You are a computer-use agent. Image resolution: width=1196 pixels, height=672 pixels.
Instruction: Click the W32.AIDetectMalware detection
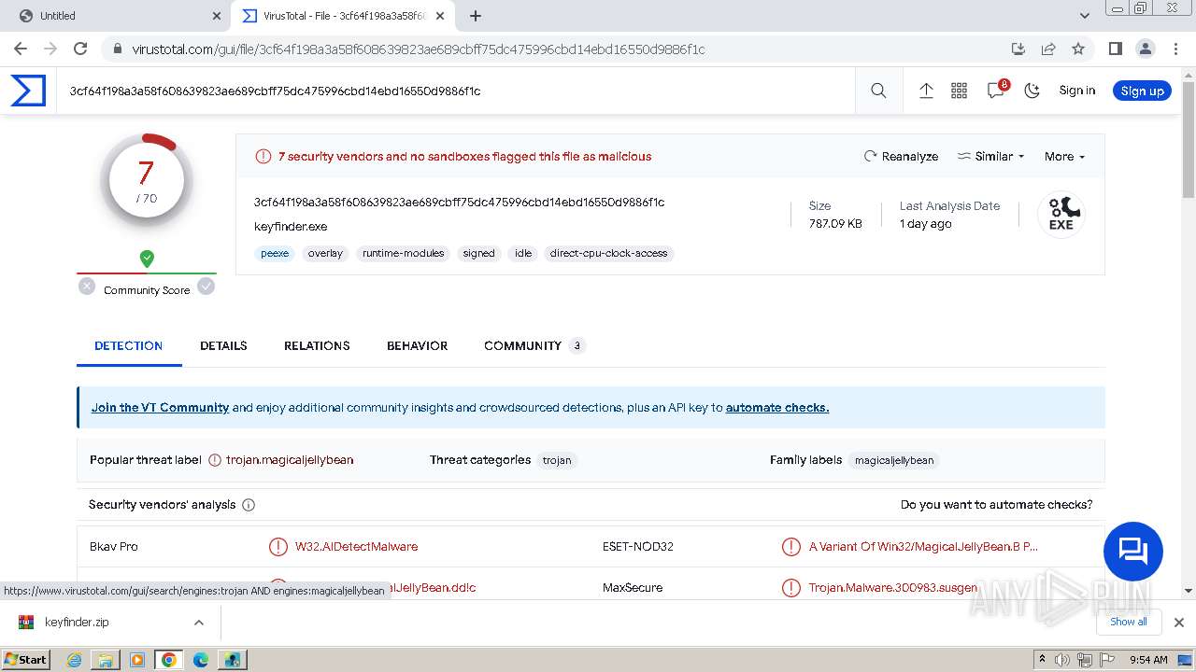pyautogui.click(x=356, y=546)
